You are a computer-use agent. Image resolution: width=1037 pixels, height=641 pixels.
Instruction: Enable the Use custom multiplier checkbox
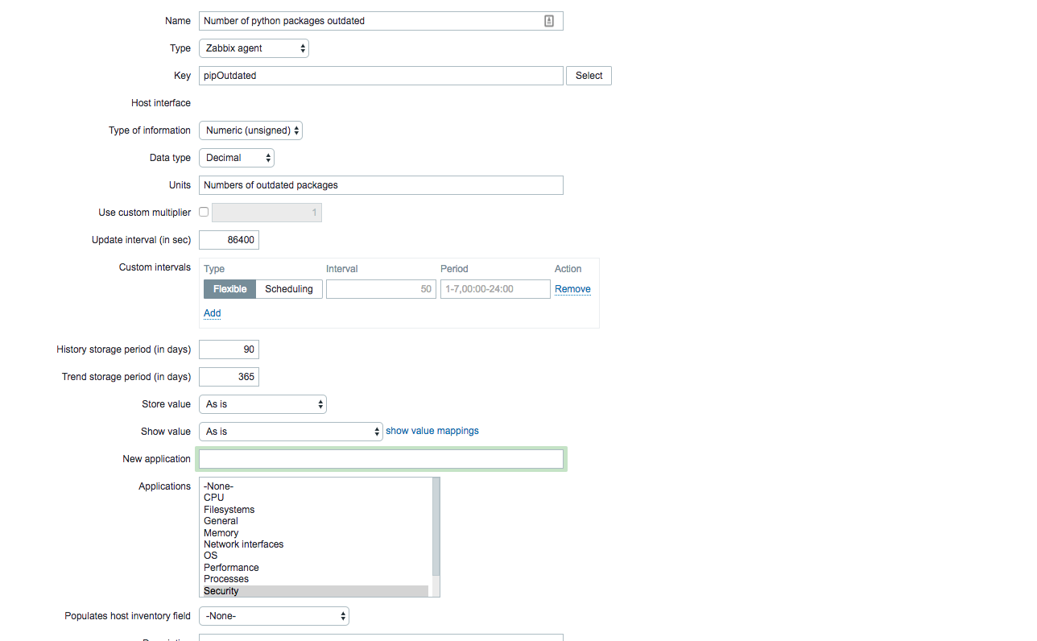click(x=204, y=212)
